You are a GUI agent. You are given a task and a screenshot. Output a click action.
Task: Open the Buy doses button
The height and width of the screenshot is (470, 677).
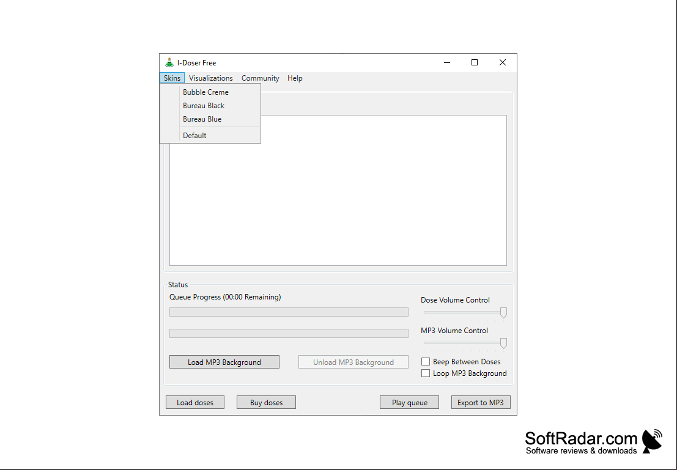[x=267, y=402]
